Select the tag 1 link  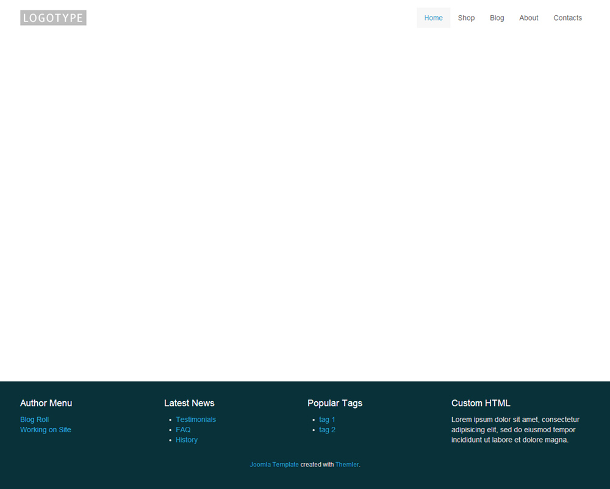[327, 419]
